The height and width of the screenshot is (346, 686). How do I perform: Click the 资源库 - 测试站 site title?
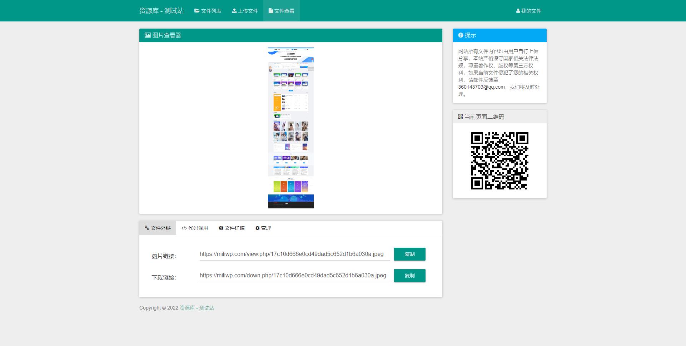click(161, 11)
